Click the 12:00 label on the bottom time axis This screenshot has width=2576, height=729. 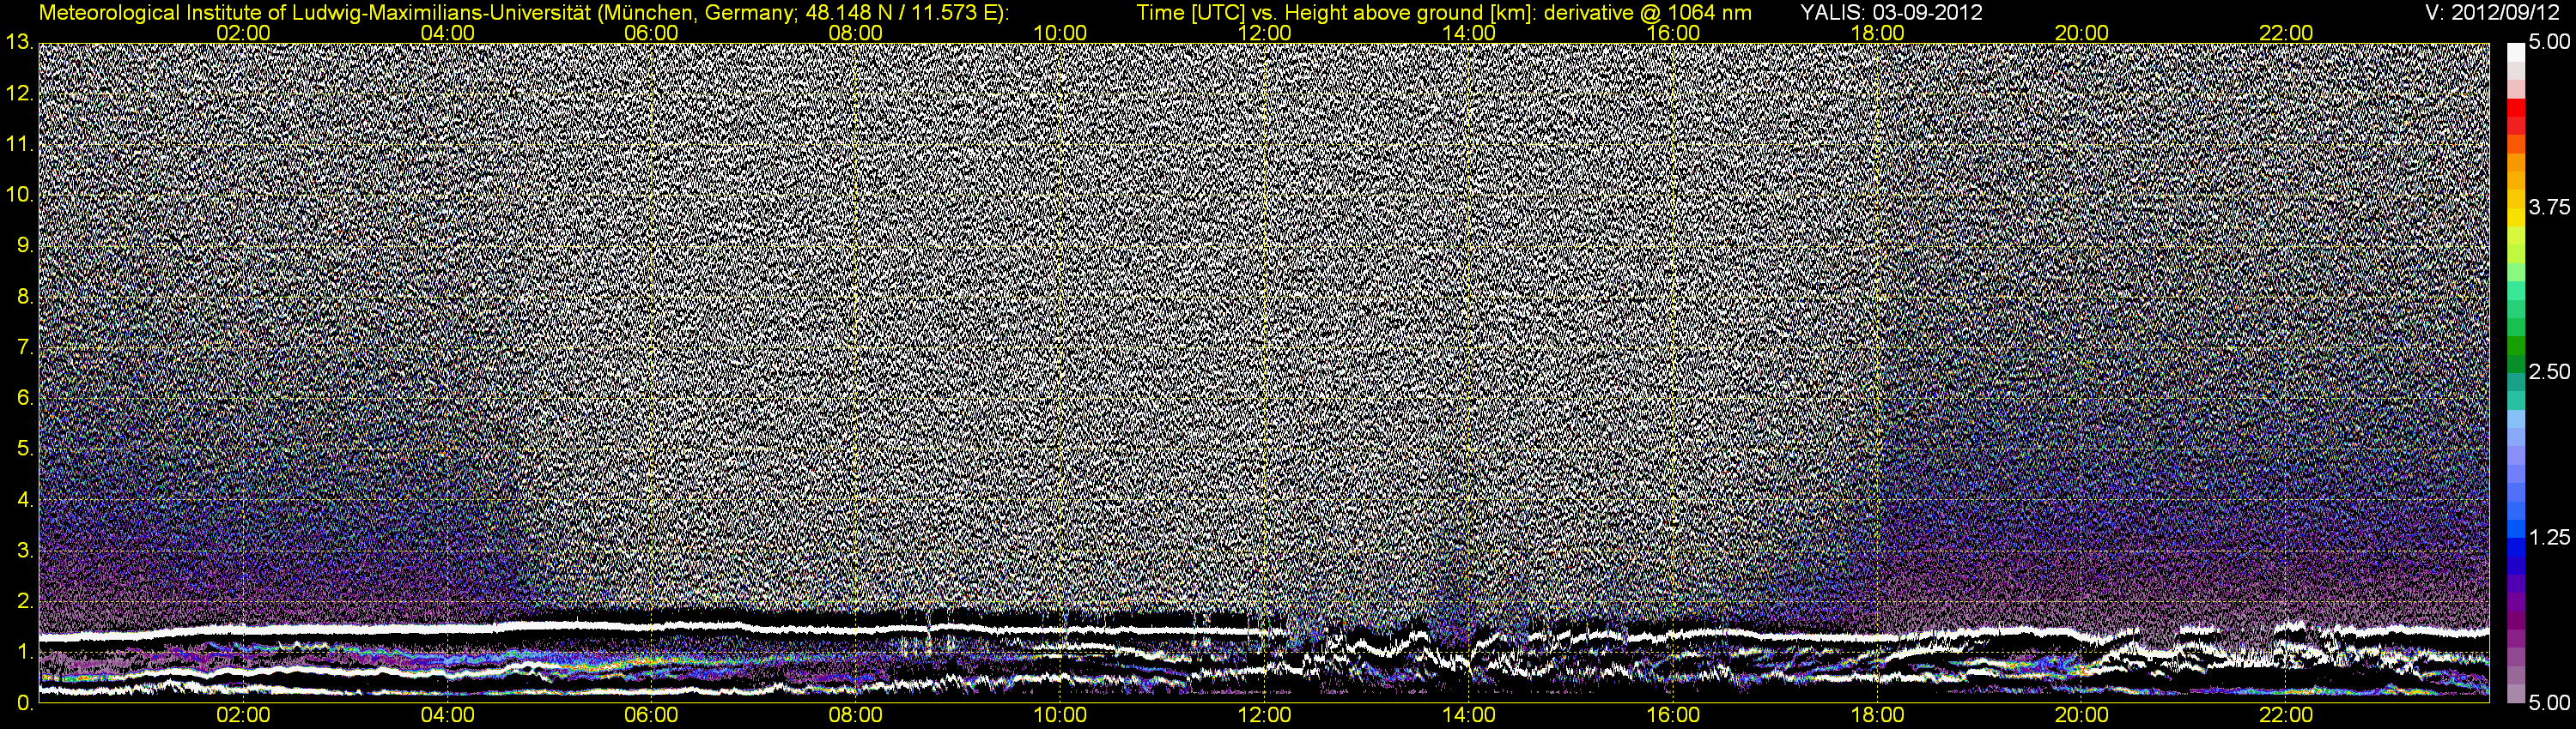click(1264, 716)
